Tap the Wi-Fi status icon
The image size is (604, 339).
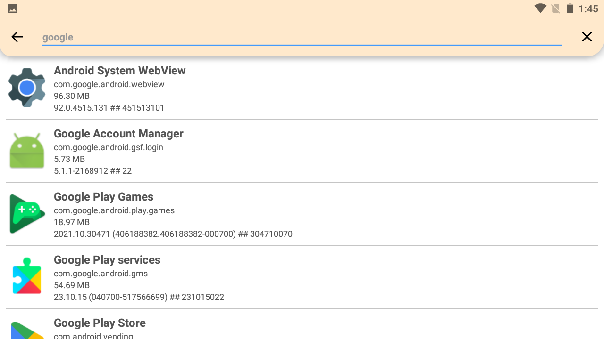click(540, 8)
